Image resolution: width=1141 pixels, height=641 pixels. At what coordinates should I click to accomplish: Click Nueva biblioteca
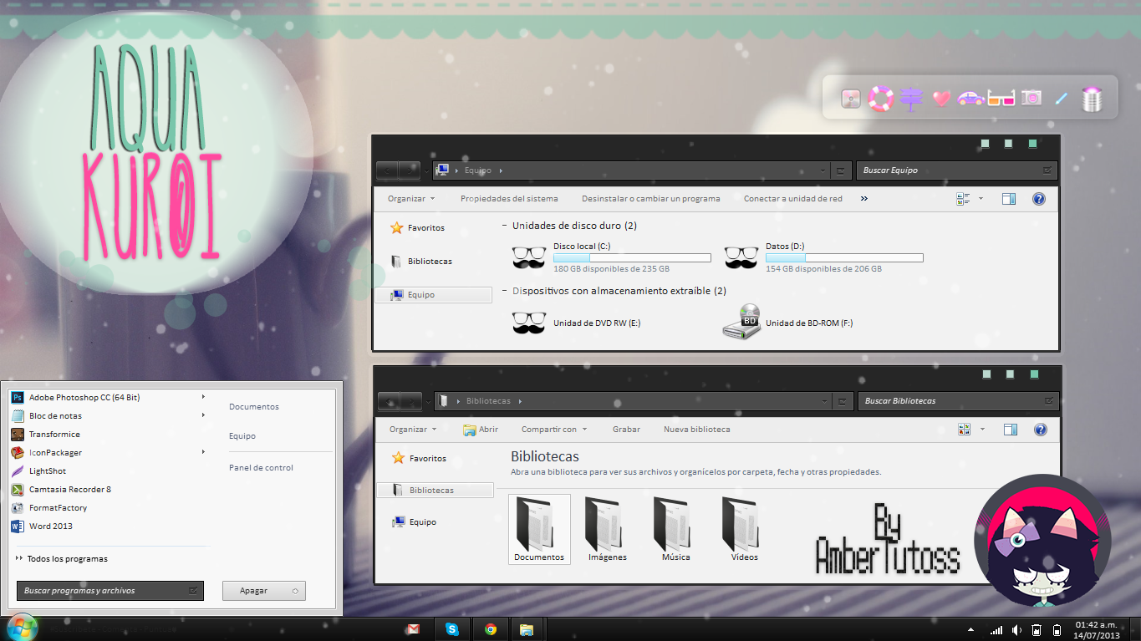point(697,430)
